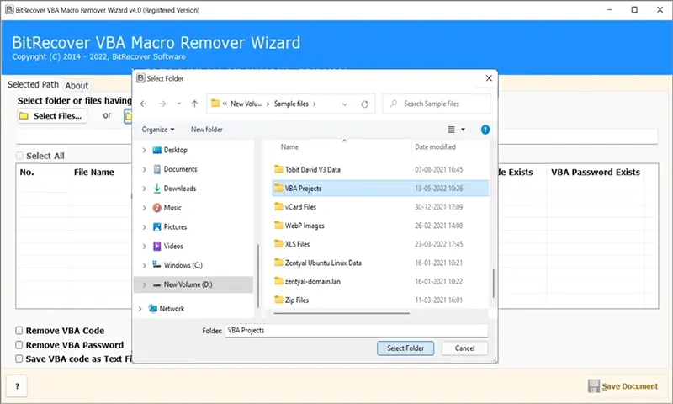Select Downloads in navigation pane
This screenshot has width=673, height=404.
tap(174, 189)
